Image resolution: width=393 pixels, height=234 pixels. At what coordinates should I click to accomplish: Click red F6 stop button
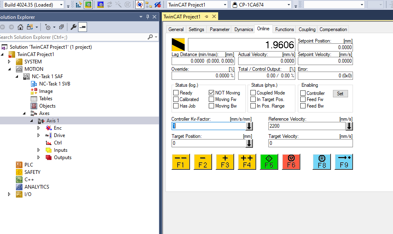[x=291, y=162]
